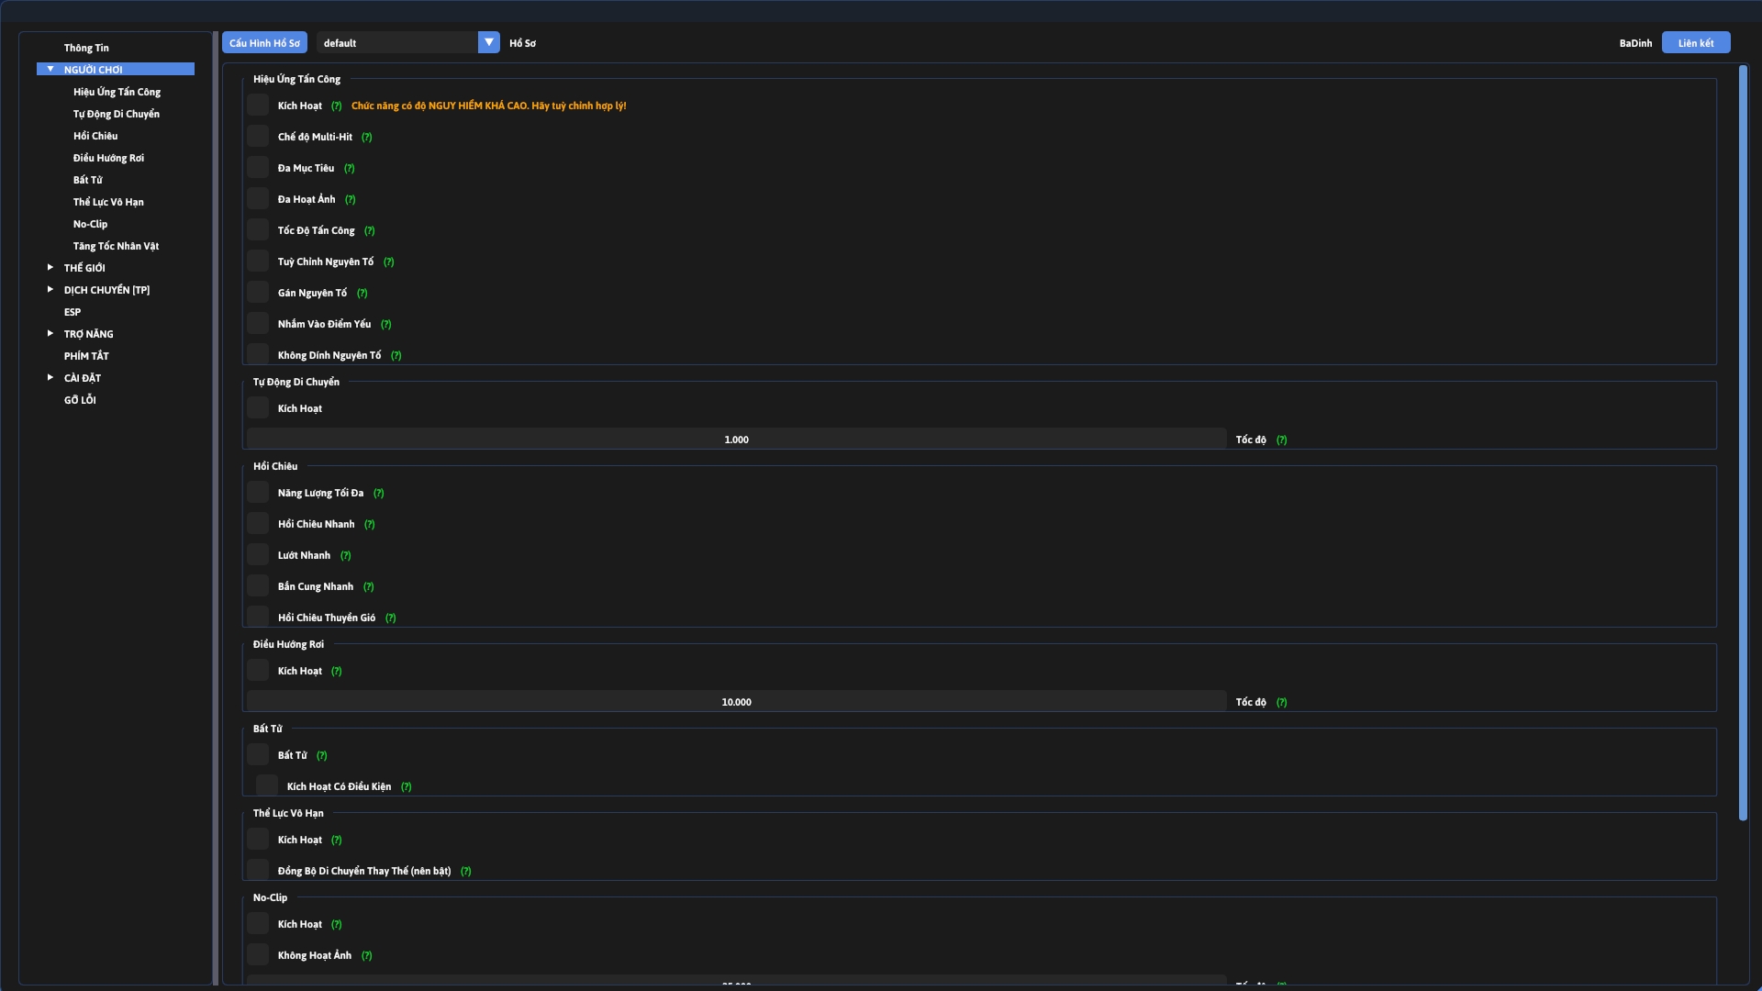Open the PHÍM TẮT menu item
The width and height of the screenshot is (1762, 991).
click(86, 356)
